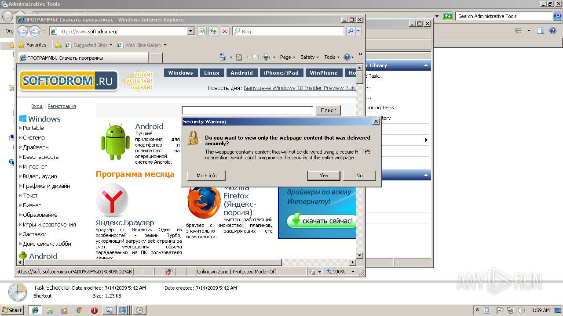Click the Internet Explorer Back arrow
The width and height of the screenshot is (563, 316).
click(x=22, y=31)
